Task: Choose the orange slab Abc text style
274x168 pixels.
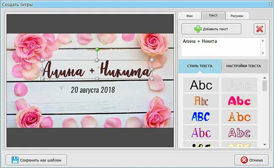Action: click(x=239, y=117)
